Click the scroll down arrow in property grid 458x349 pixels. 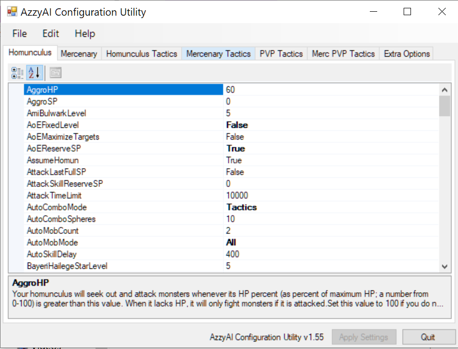pyautogui.click(x=445, y=266)
